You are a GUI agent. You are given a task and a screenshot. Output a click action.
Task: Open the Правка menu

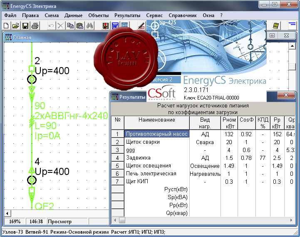30,15
